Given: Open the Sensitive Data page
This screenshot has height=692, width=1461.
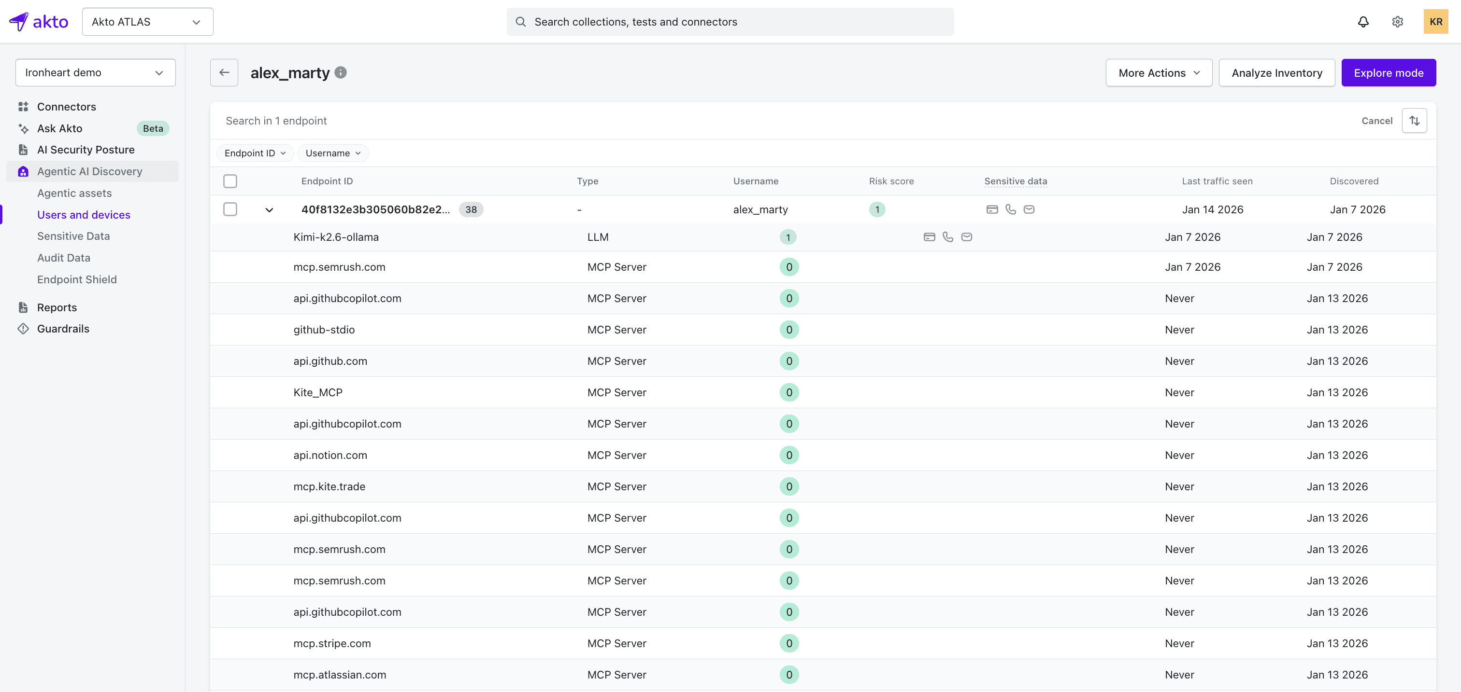Looking at the screenshot, I should coord(73,236).
